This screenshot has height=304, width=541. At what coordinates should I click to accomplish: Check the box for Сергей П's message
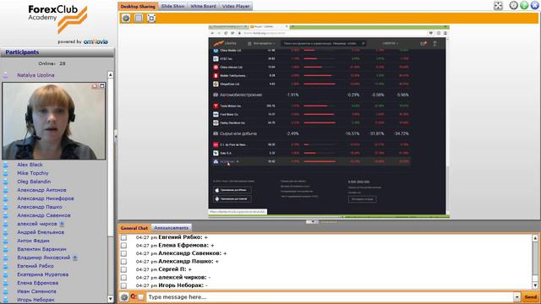pyautogui.click(x=123, y=269)
